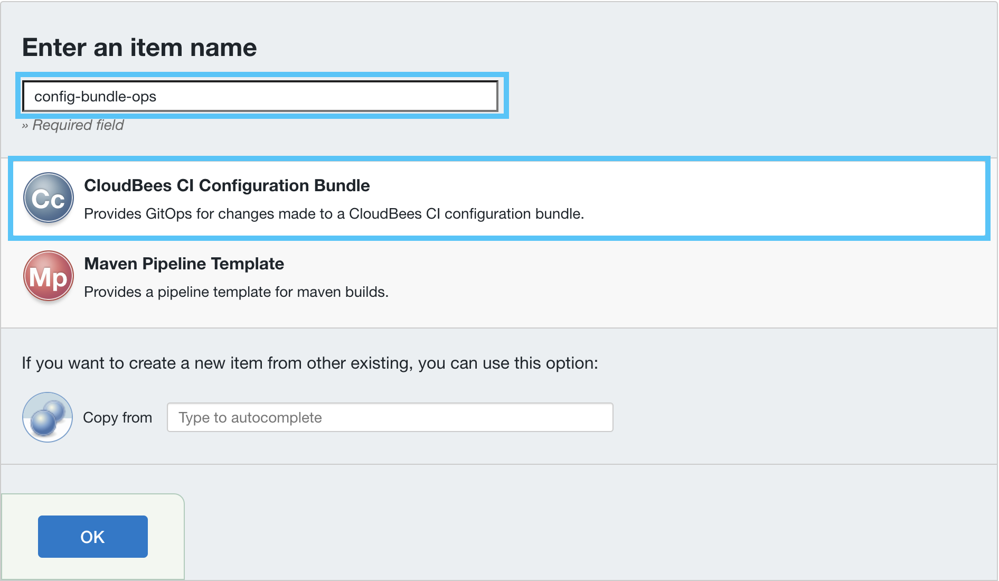Click the Copy from label
999x581 pixels.
coord(117,417)
